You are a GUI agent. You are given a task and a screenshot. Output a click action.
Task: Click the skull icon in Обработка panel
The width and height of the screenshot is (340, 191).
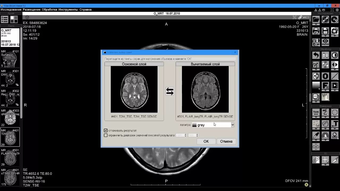tap(316, 76)
